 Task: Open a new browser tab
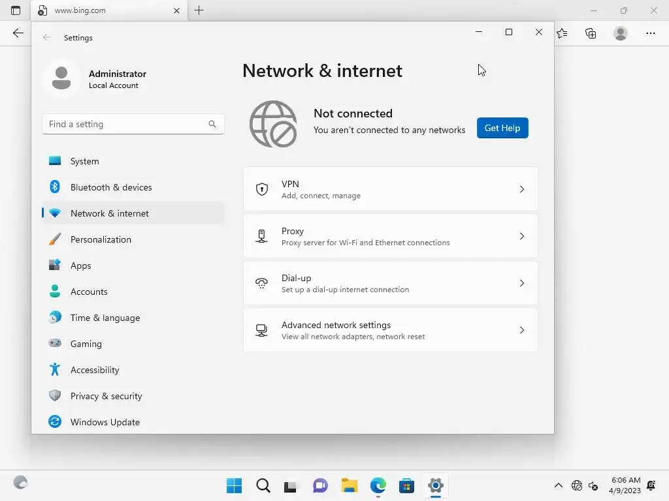pos(199,10)
